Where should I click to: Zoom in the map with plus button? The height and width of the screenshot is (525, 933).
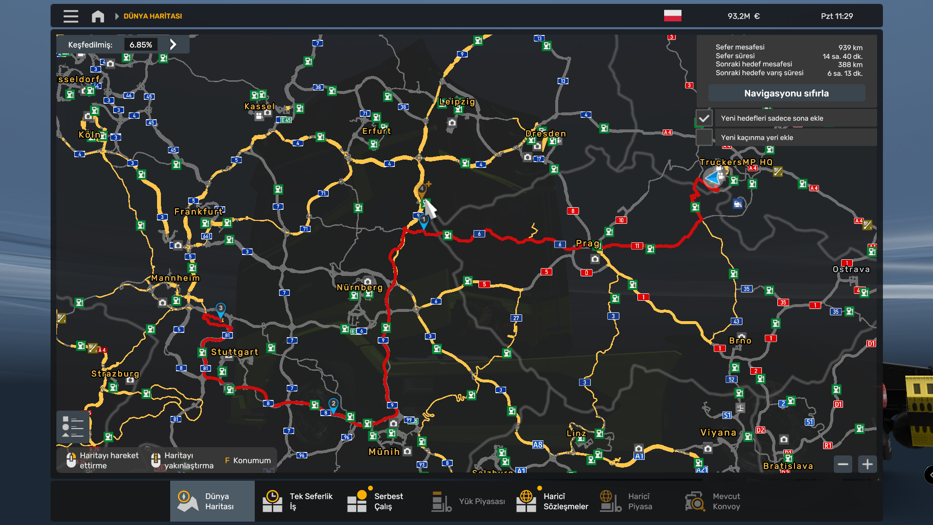tap(867, 464)
